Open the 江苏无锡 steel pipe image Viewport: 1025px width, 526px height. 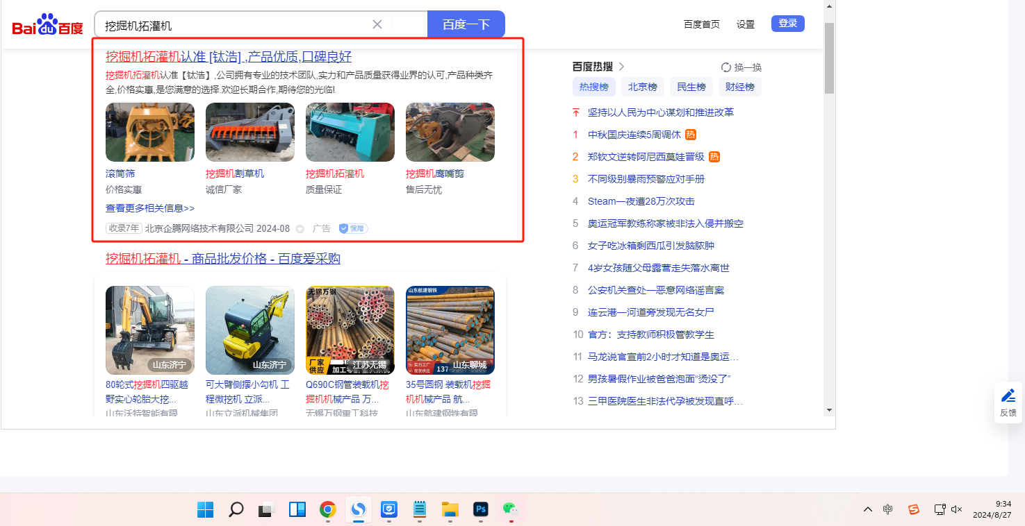coord(350,330)
